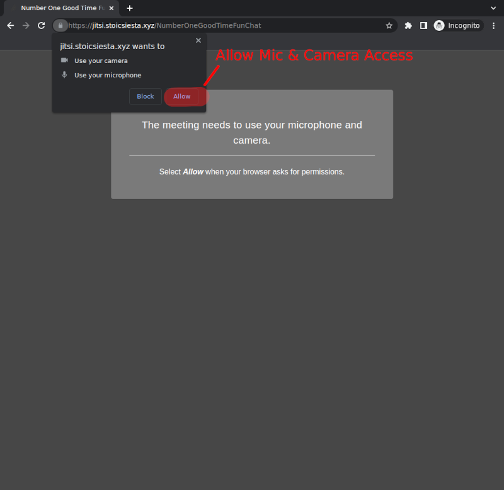
Task: Click the Forward navigation arrow
Action: (x=26, y=26)
